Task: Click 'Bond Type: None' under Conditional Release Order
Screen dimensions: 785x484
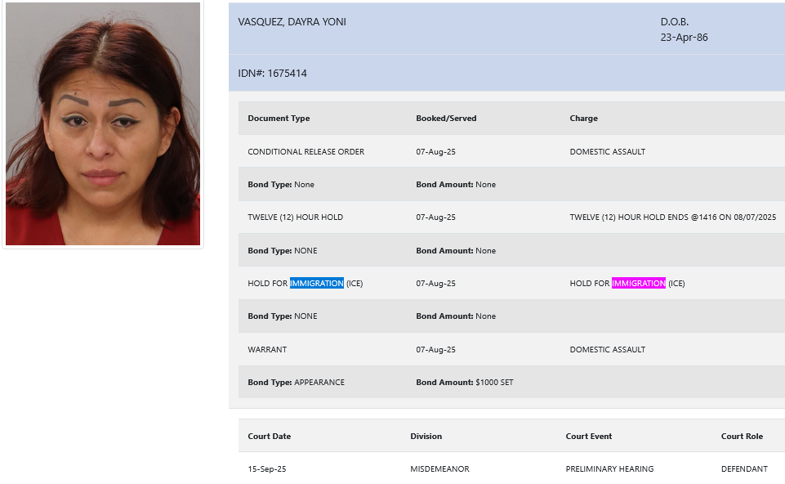Action: (281, 185)
